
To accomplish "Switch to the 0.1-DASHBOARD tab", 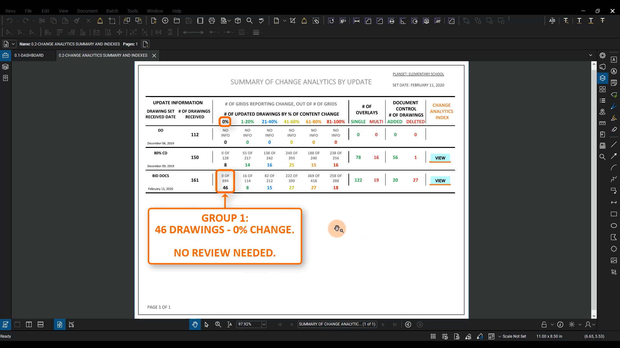I will tap(29, 55).
